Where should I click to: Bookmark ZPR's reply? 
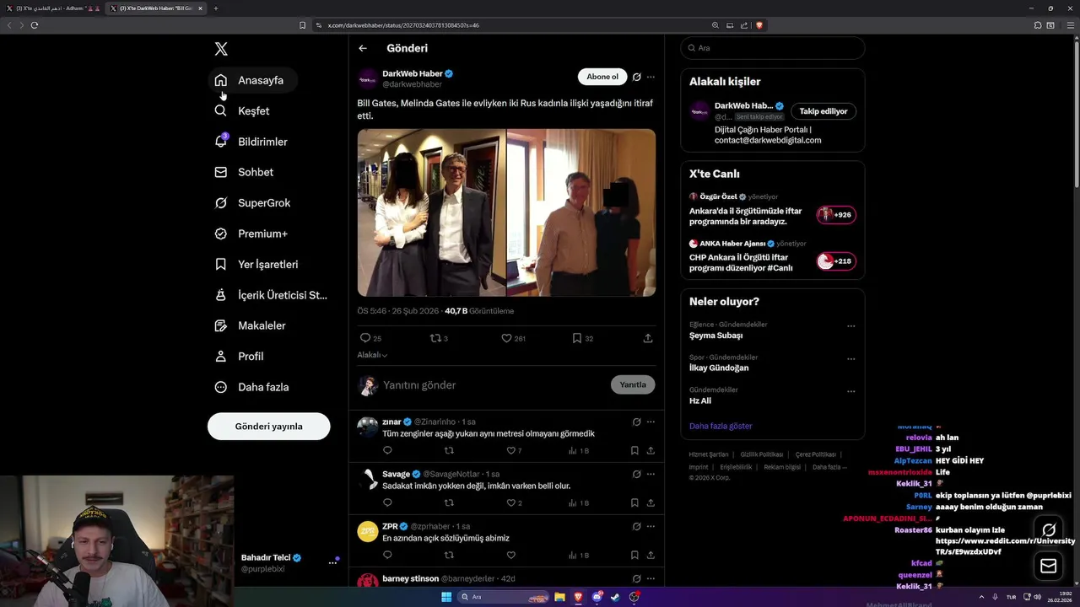(634, 556)
